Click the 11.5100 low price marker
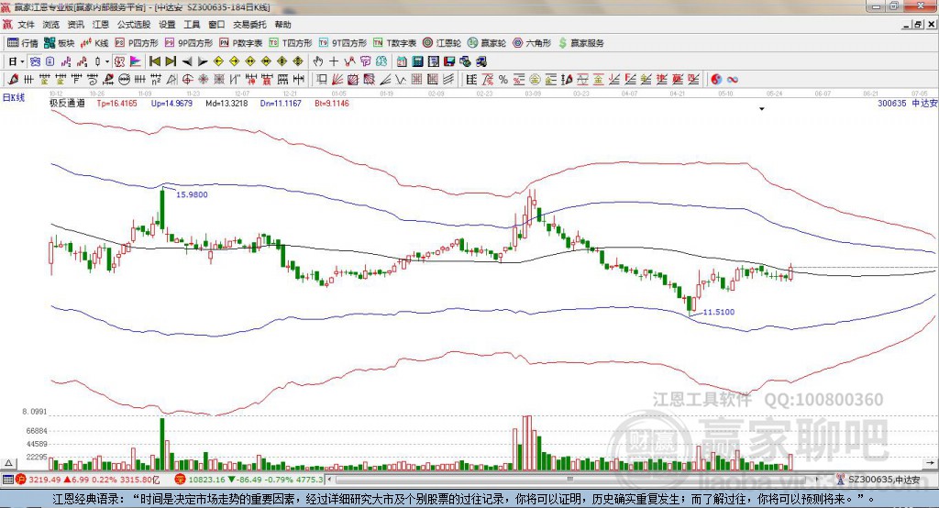 click(718, 312)
